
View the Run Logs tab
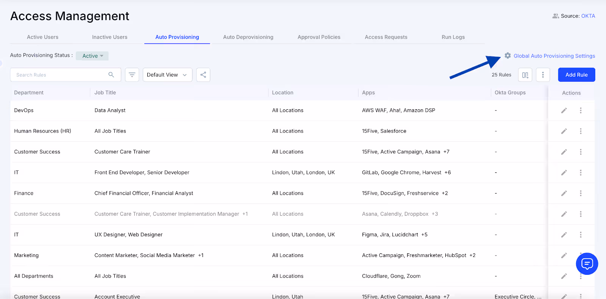tap(453, 37)
